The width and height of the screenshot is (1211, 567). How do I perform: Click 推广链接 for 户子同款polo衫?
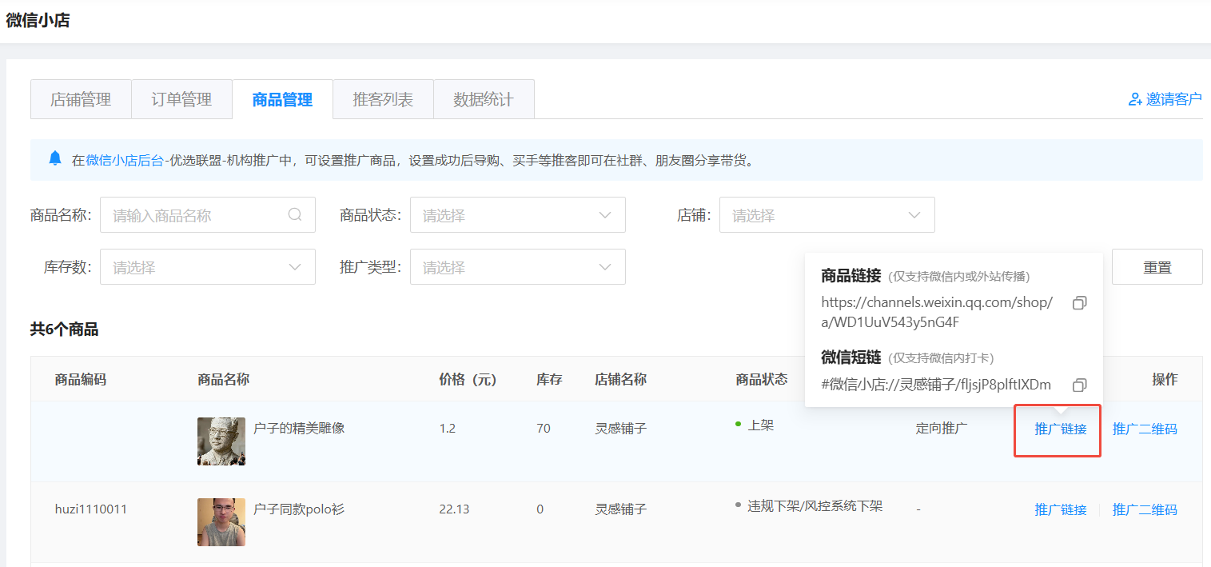[1060, 510]
